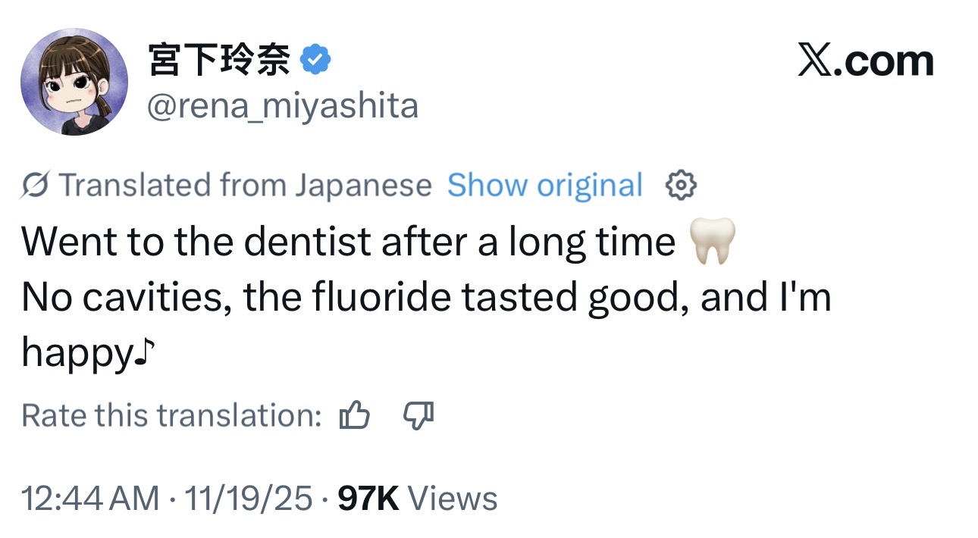Image resolution: width=978 pixels, height=538 pixels.
Task: Click the 'Rate this translation:' label
Action: [171, 415]
